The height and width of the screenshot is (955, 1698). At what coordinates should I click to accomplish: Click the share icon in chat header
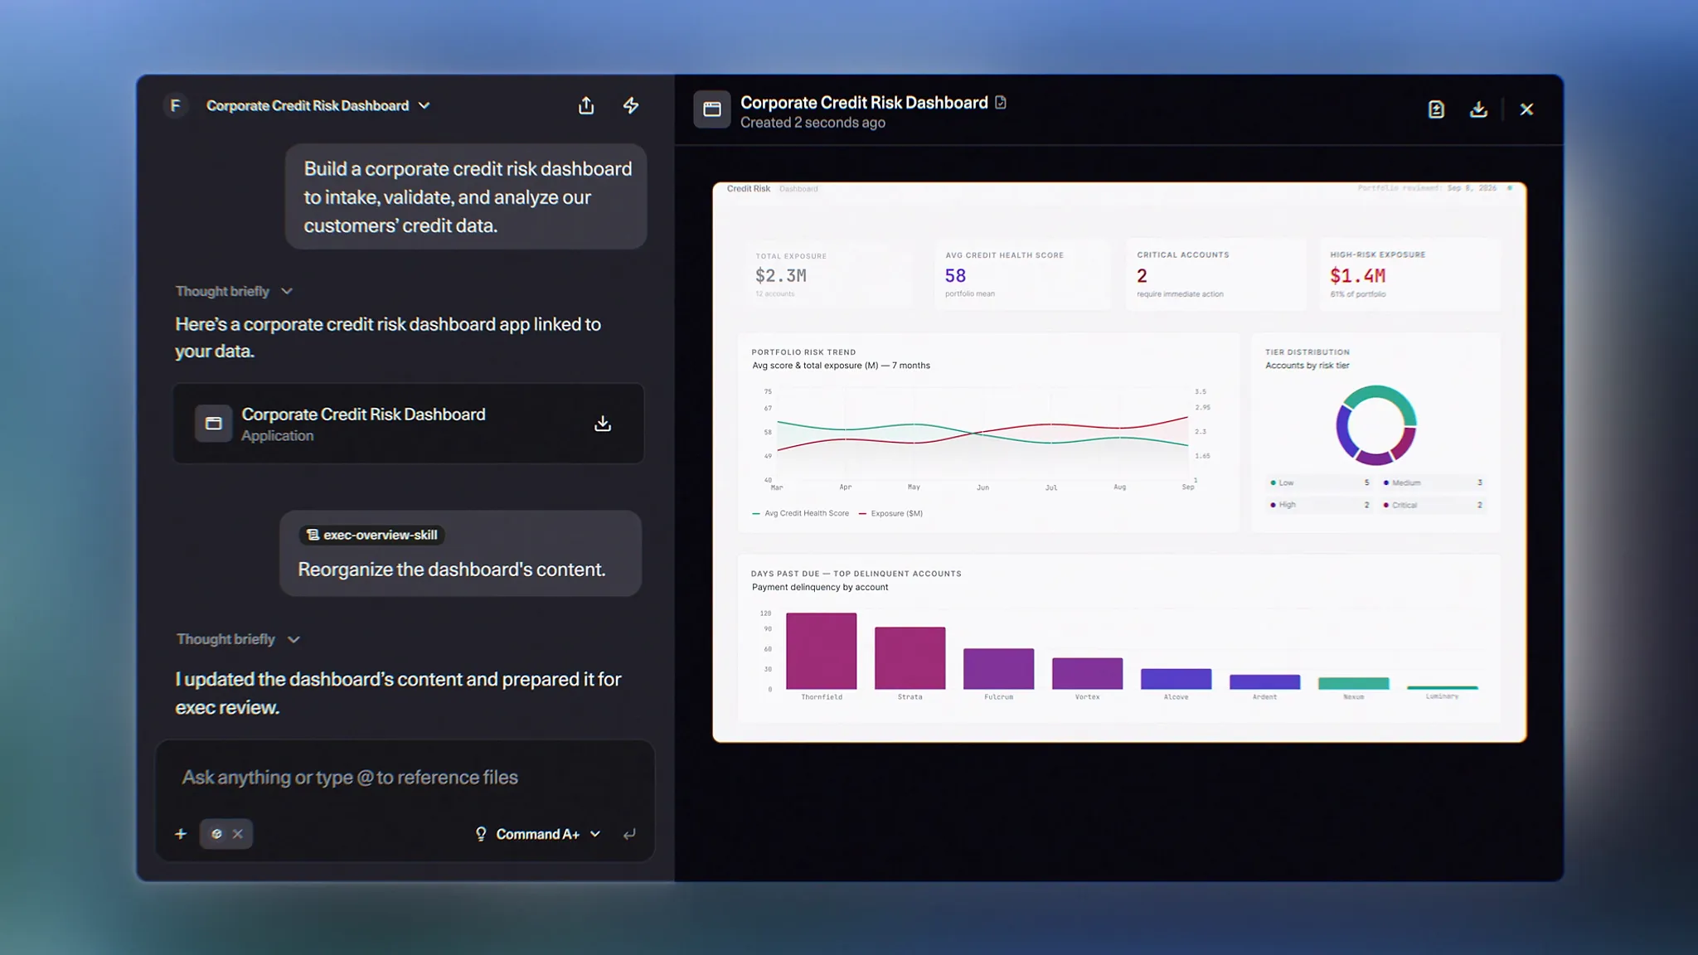[586, 105]
